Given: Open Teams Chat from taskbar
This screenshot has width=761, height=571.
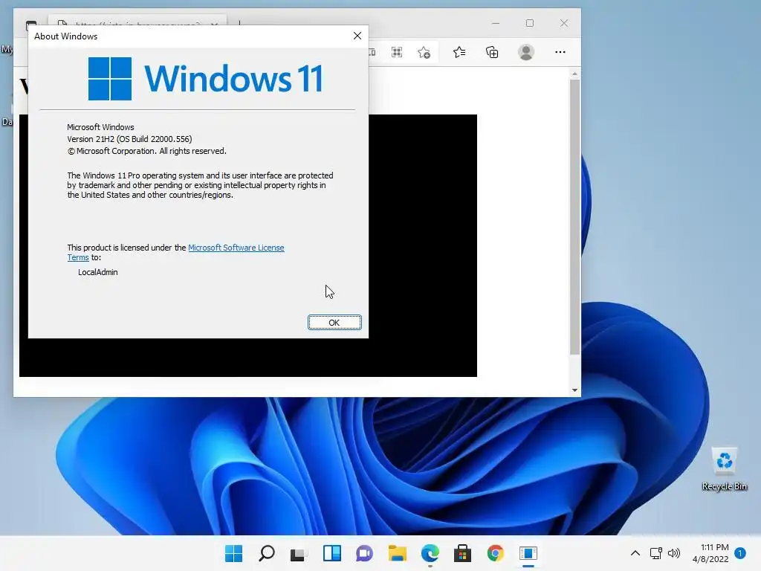Looking at the screenshot, I should 364,553.
